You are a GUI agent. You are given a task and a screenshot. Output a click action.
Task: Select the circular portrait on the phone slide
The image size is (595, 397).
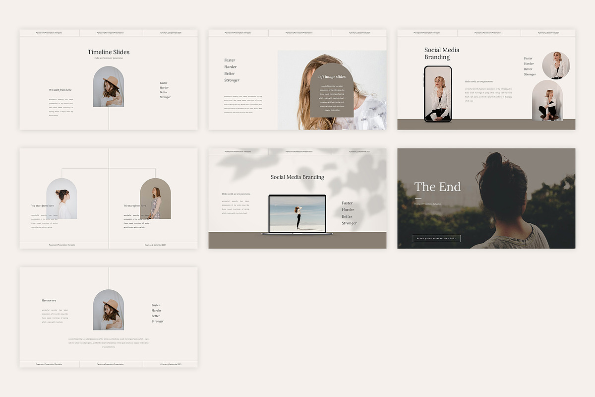556,66
